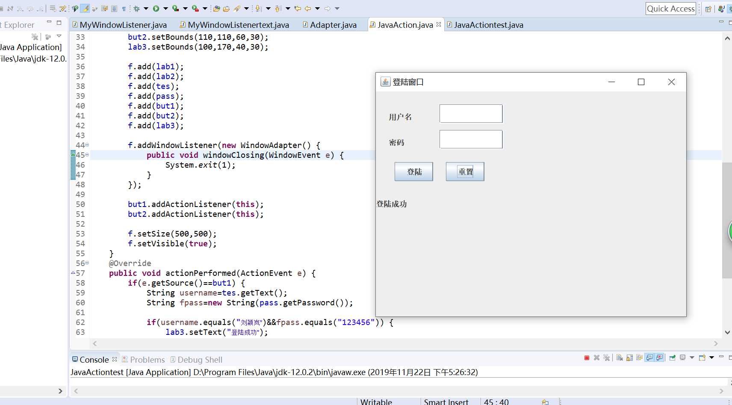The image size is (732, 405).
Task: Open dropdown next to Run button
Action: click(x=165, y=9)
